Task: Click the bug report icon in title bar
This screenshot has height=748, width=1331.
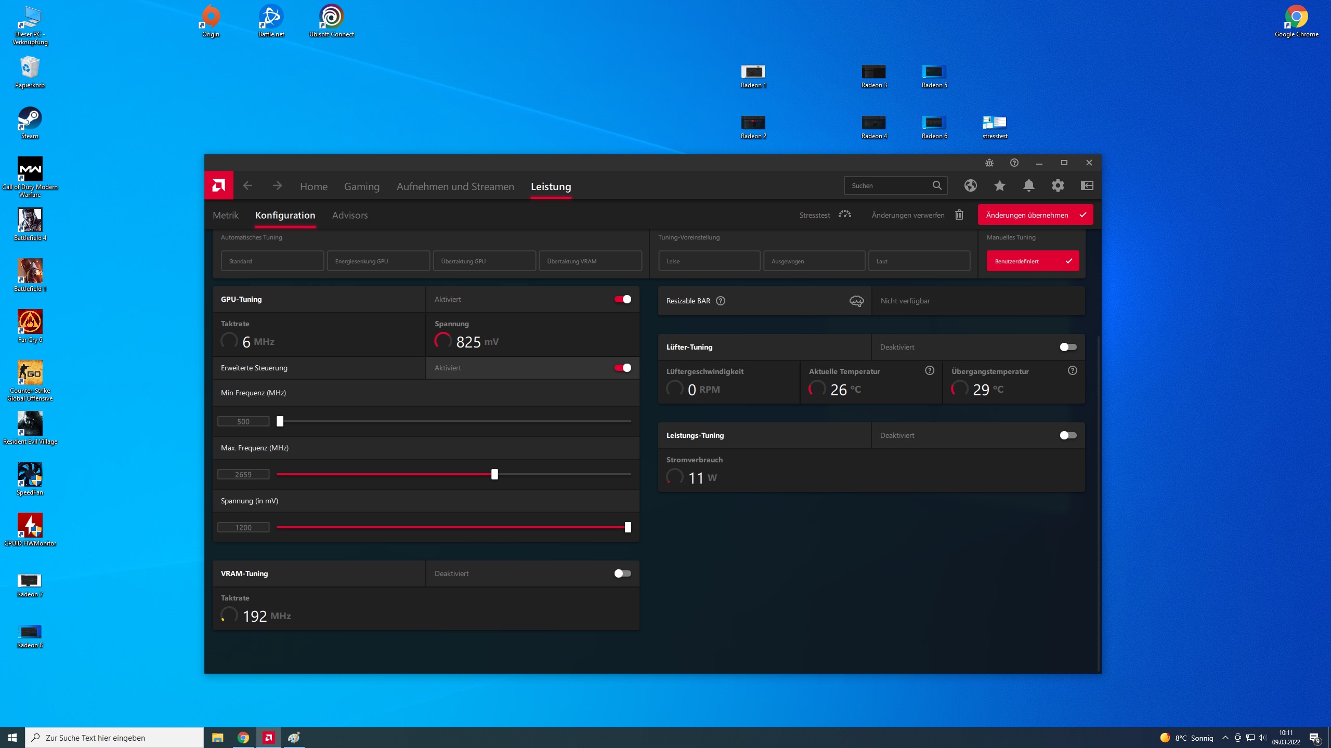Action: [x=989, y=163]
